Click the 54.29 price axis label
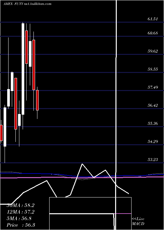Viewport: 164px width, 230px height. pyautogui.click(x=153, y=141)
